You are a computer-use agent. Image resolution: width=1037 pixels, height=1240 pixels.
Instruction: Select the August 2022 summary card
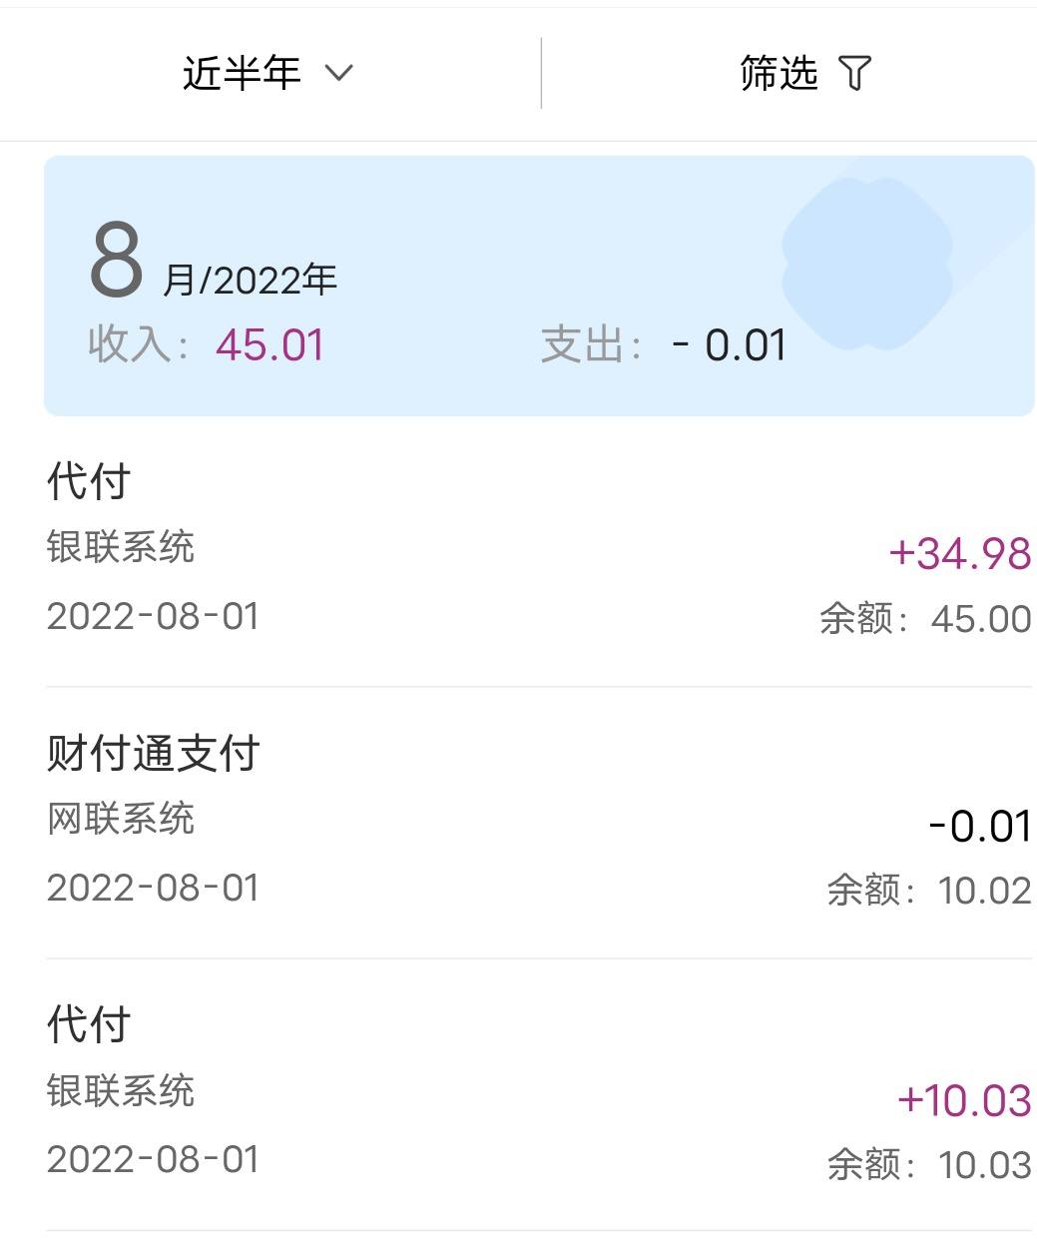(539, 286)
